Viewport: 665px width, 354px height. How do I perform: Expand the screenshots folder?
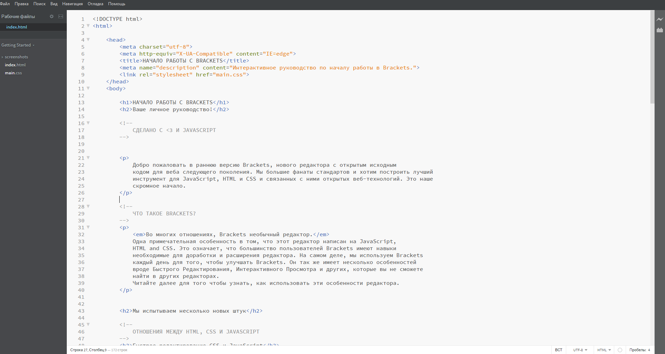(16, 57)
